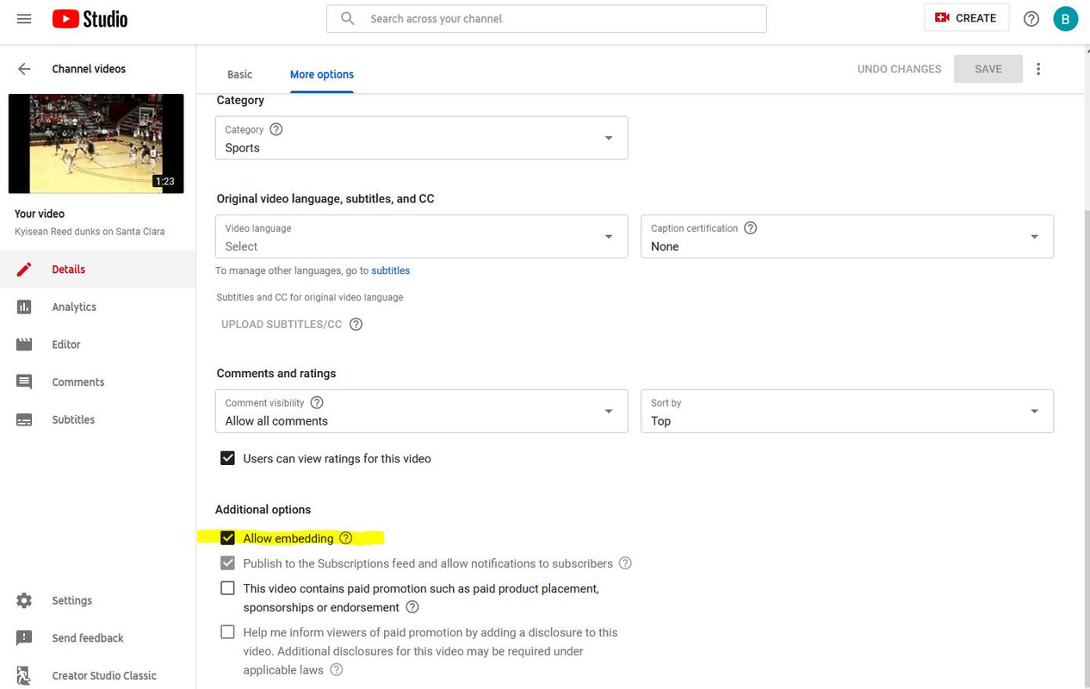The image size is (1090, 689).
Task: Toggle Publish to Subscriptions feed checkbox
Action: 227,563
